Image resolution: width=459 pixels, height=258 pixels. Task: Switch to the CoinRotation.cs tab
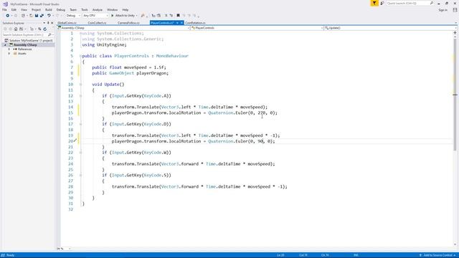195,23
